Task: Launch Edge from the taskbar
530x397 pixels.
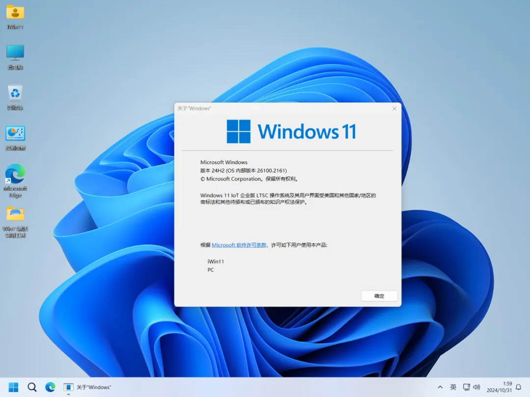Action: (51, 387)
